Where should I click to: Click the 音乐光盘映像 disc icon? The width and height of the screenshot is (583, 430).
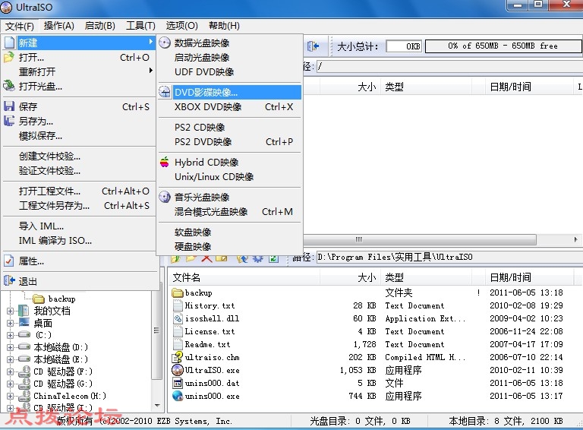(x=165, y=197)
